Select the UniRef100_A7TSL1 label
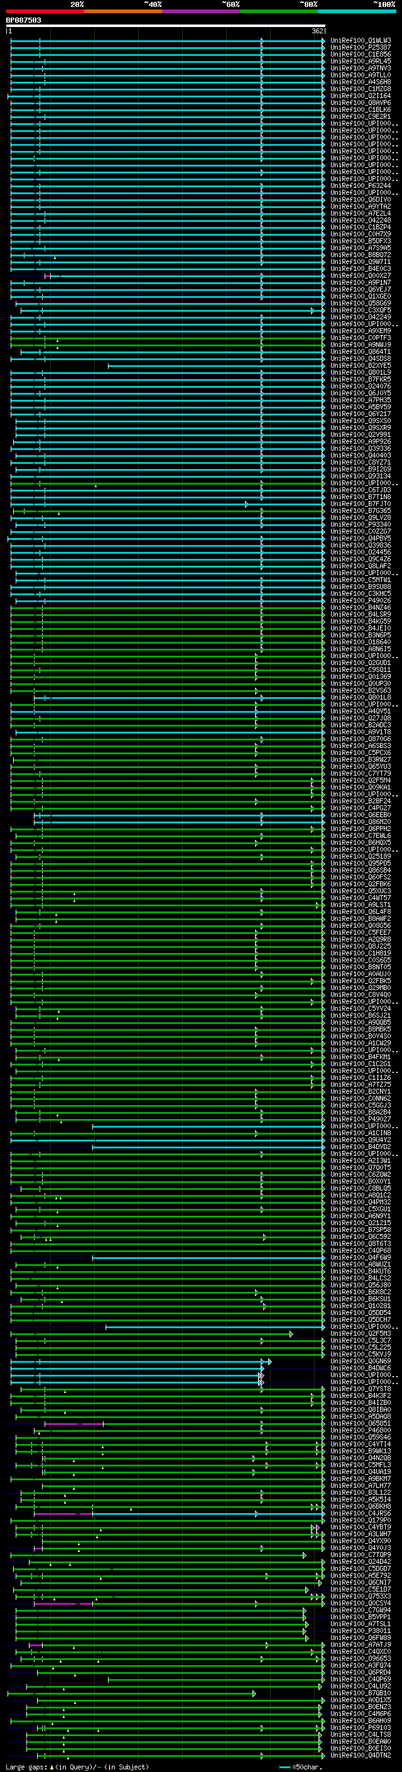The height and width of the screenshot is (1772, 402). pyautogui.click(x=360, y=1624)
